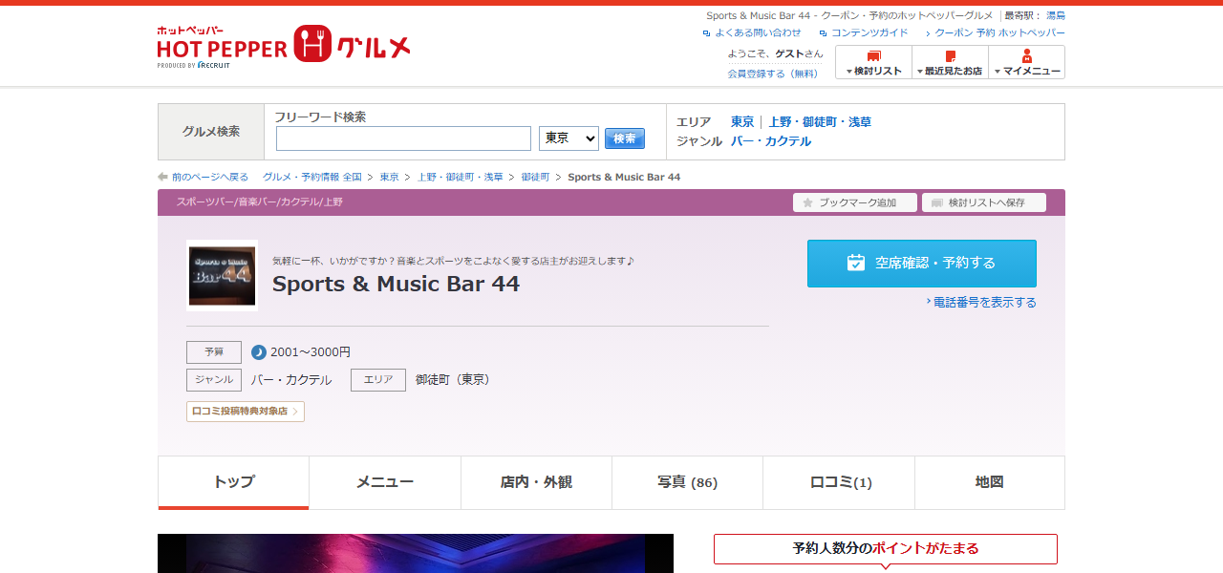
Task: Open 上野・御徒町・浅草 breadcrumb link
Action: tap(460, 178)
